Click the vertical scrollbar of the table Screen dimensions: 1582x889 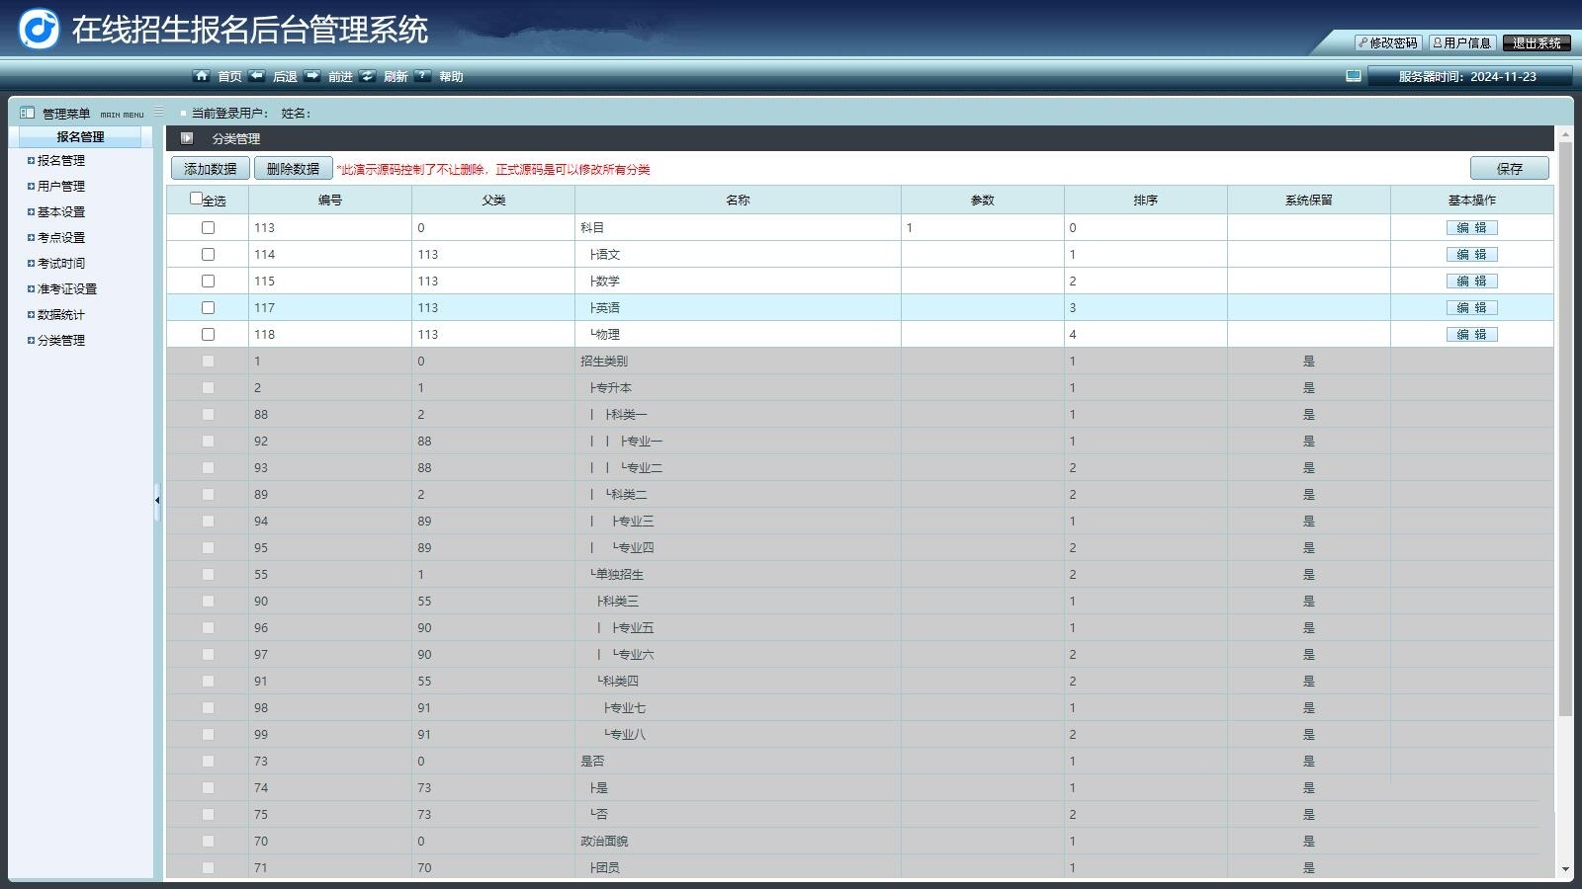1565,425
